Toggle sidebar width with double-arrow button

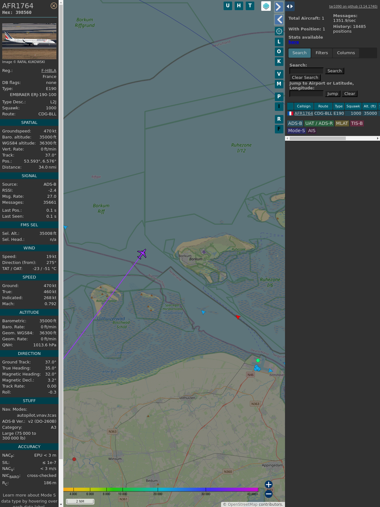290,6
